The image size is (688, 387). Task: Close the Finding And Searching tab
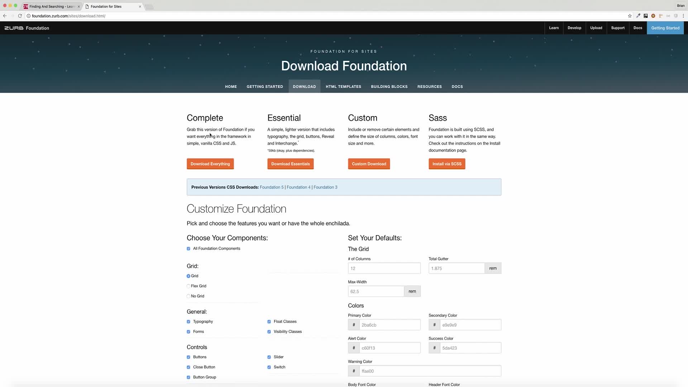pos(79,6)
